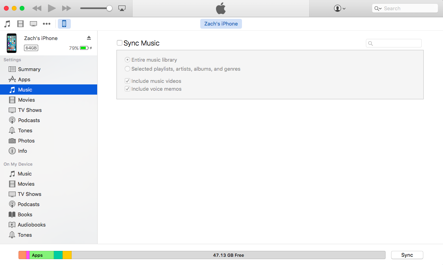Click the Apple logo status display
This screenshot has width=443, height=265.
tap(221, 9)
